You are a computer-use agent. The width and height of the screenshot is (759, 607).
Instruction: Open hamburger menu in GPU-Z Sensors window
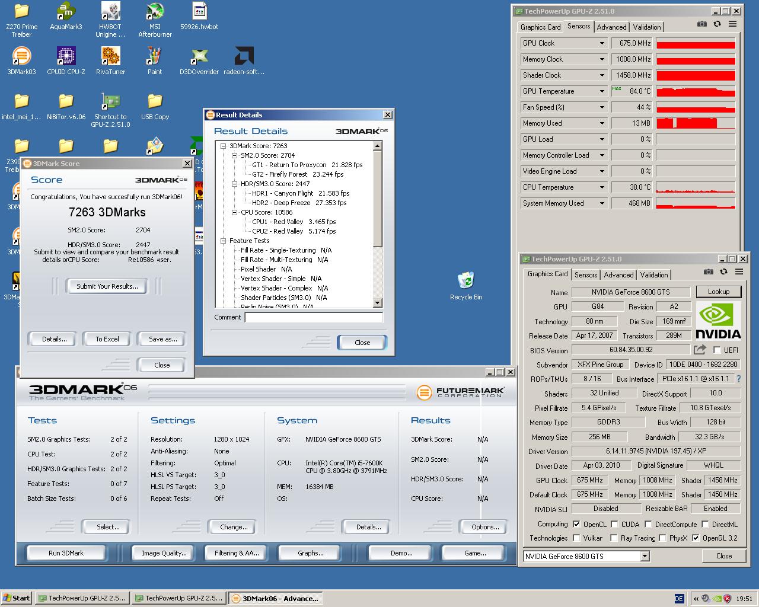pyautogui.click(x=732, y=24)
